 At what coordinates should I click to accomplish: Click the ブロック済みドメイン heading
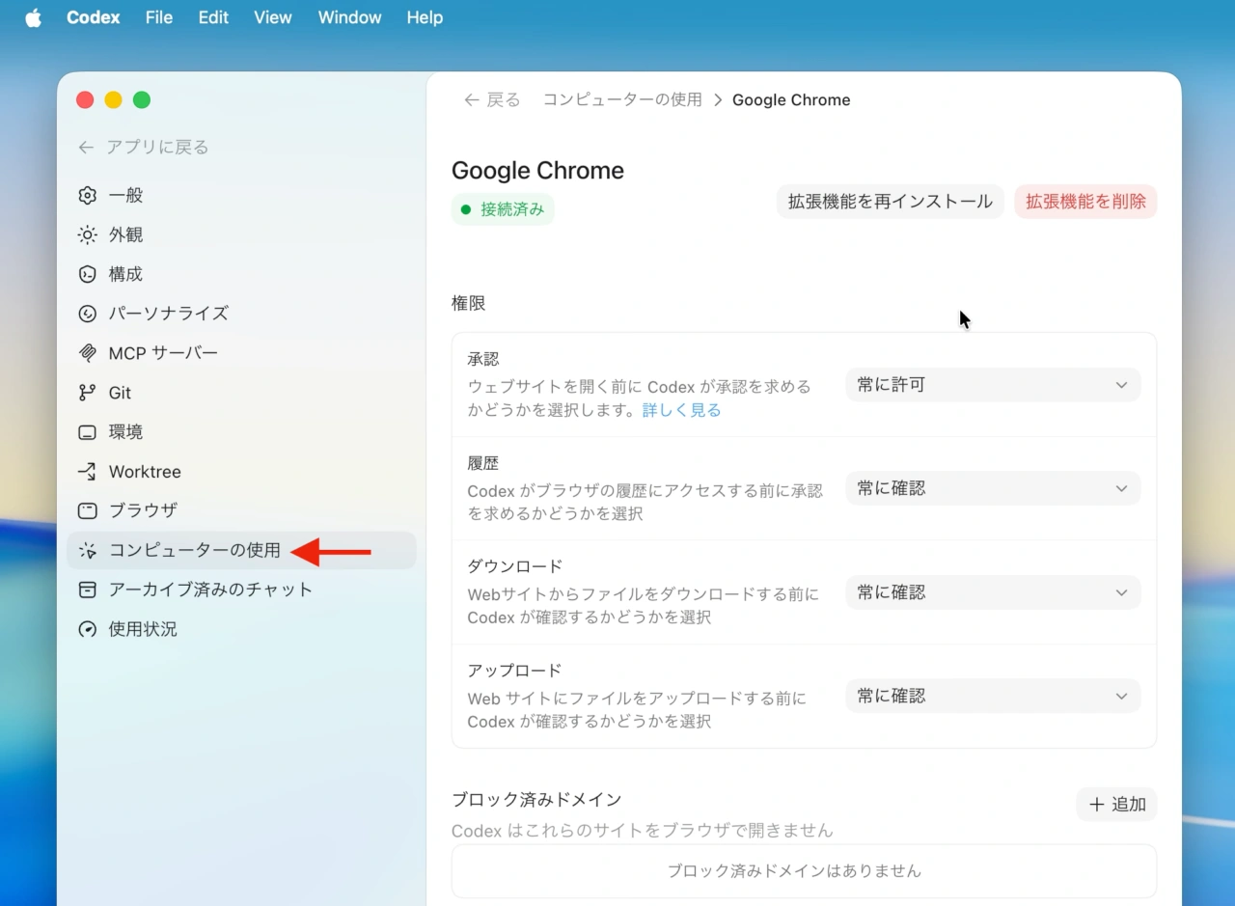(536, 800)
